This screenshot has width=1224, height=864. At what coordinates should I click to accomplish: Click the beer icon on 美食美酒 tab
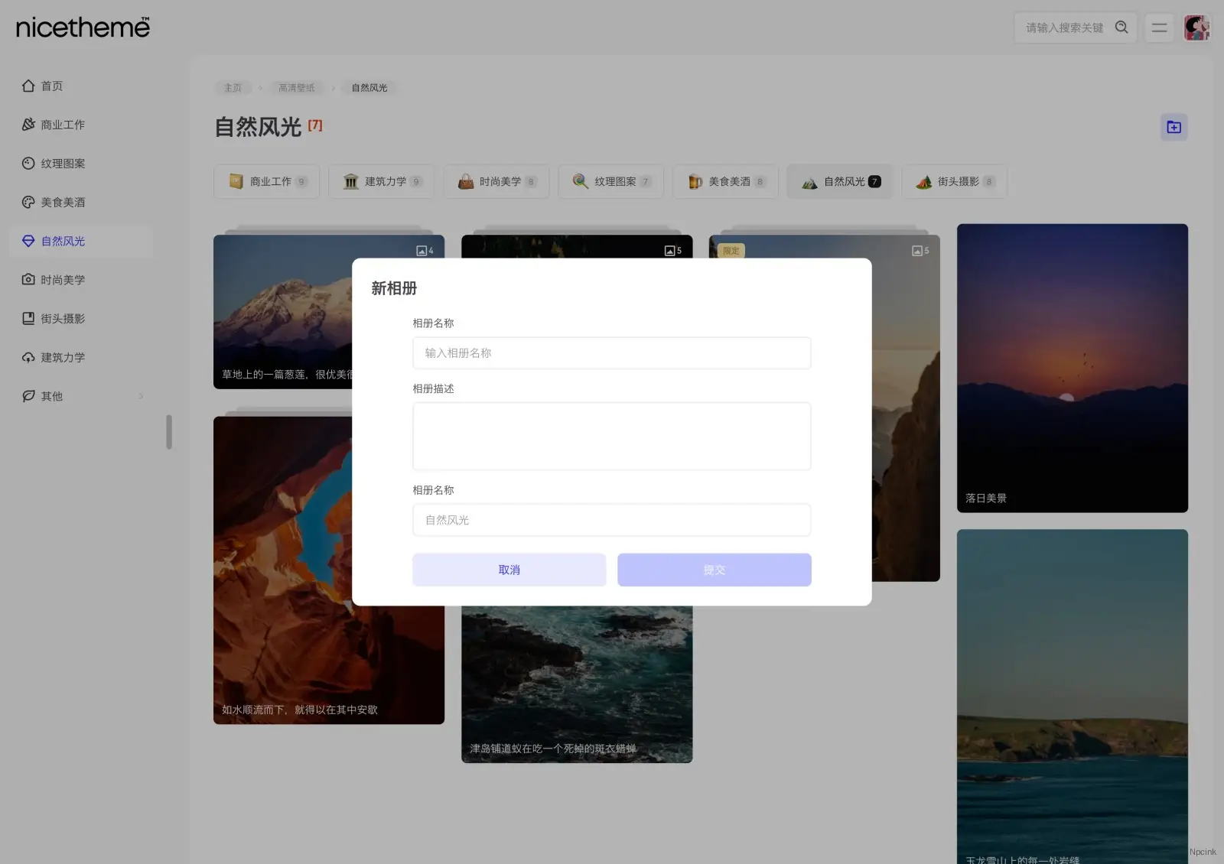(695, 181)
